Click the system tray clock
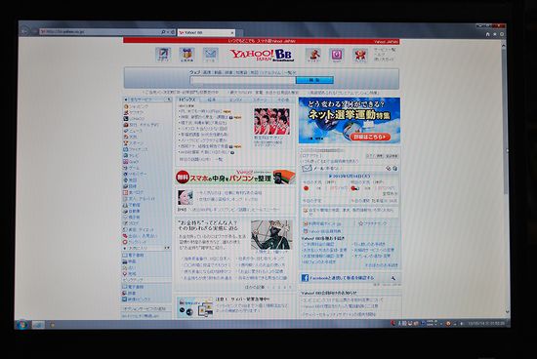This screenshot has height=359, width=537. [486, 323]
